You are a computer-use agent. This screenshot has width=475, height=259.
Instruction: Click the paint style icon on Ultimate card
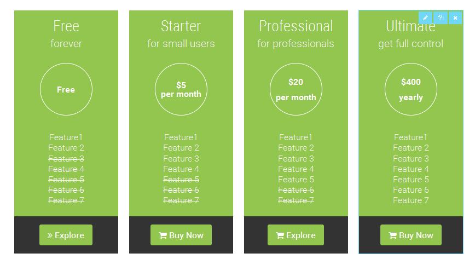[x=441, y=18]
